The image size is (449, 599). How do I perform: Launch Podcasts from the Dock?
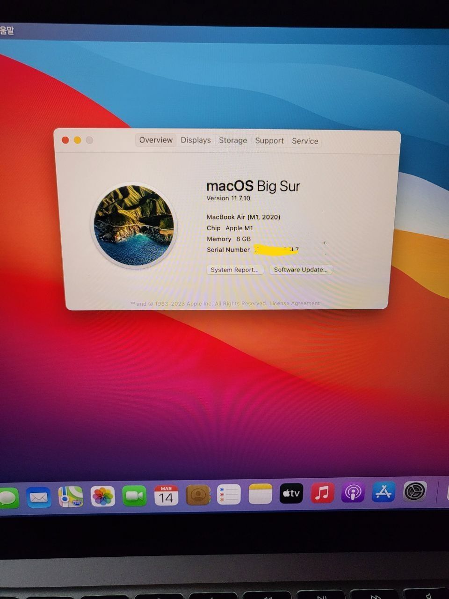353,492
